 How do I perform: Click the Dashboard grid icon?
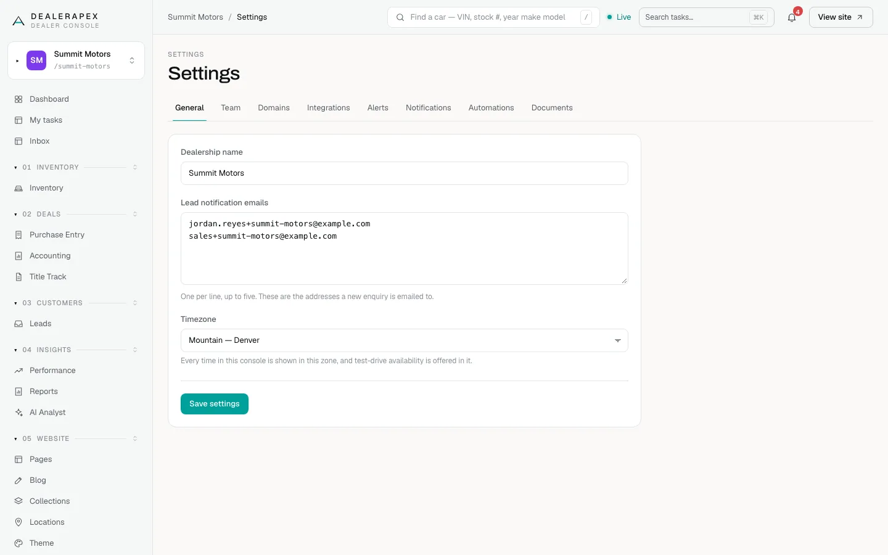(18, 99)
